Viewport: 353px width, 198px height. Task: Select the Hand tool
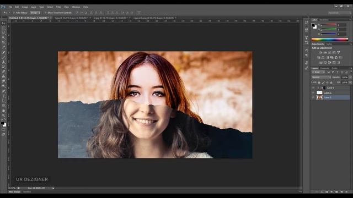point(3,111)
